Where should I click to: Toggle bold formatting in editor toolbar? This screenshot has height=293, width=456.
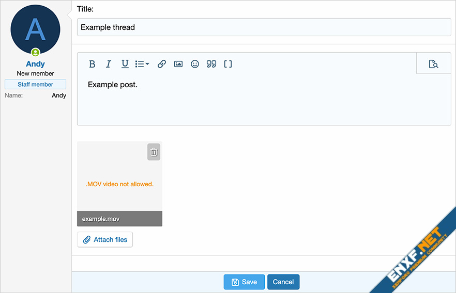coord(92,64)
